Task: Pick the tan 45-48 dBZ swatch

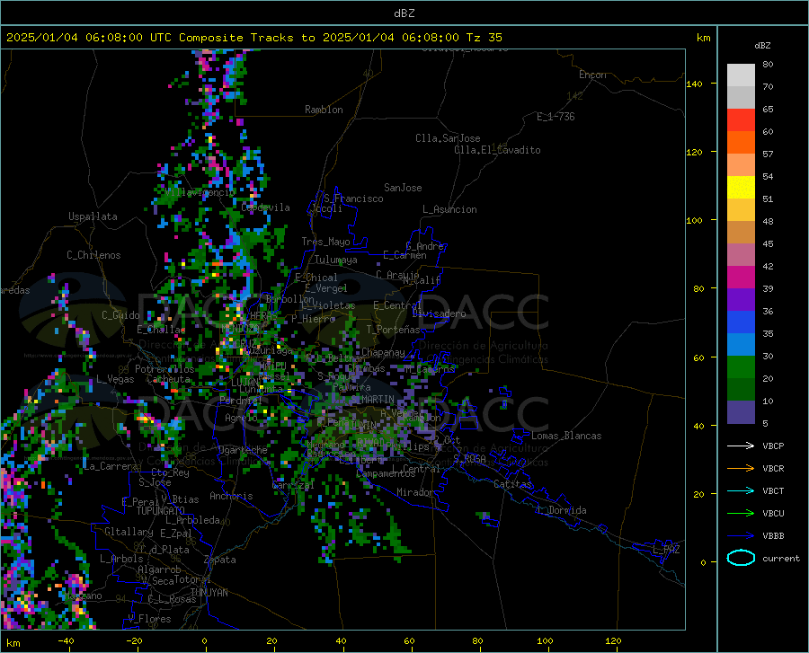Action: pos(741,233)
